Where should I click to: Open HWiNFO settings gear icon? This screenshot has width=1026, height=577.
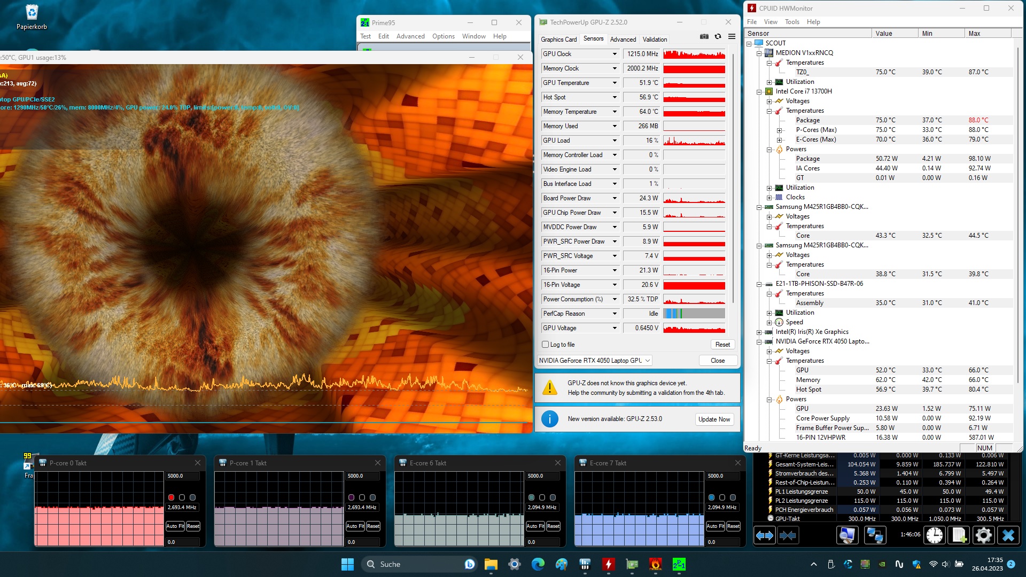[983, 535]
